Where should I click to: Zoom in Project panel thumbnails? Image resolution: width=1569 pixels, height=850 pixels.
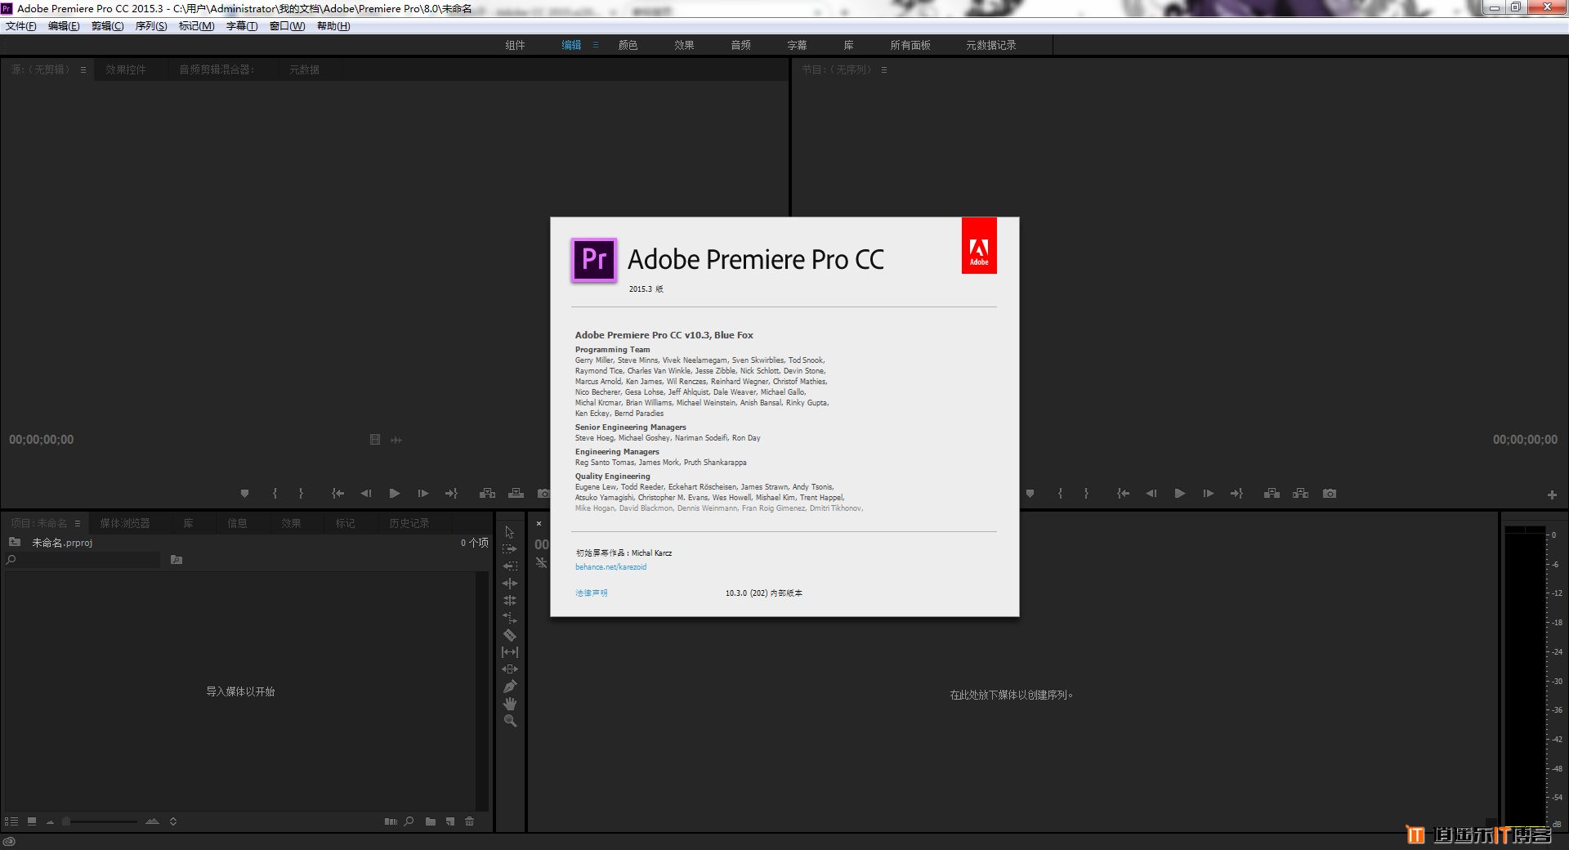[x=152, y=821]
